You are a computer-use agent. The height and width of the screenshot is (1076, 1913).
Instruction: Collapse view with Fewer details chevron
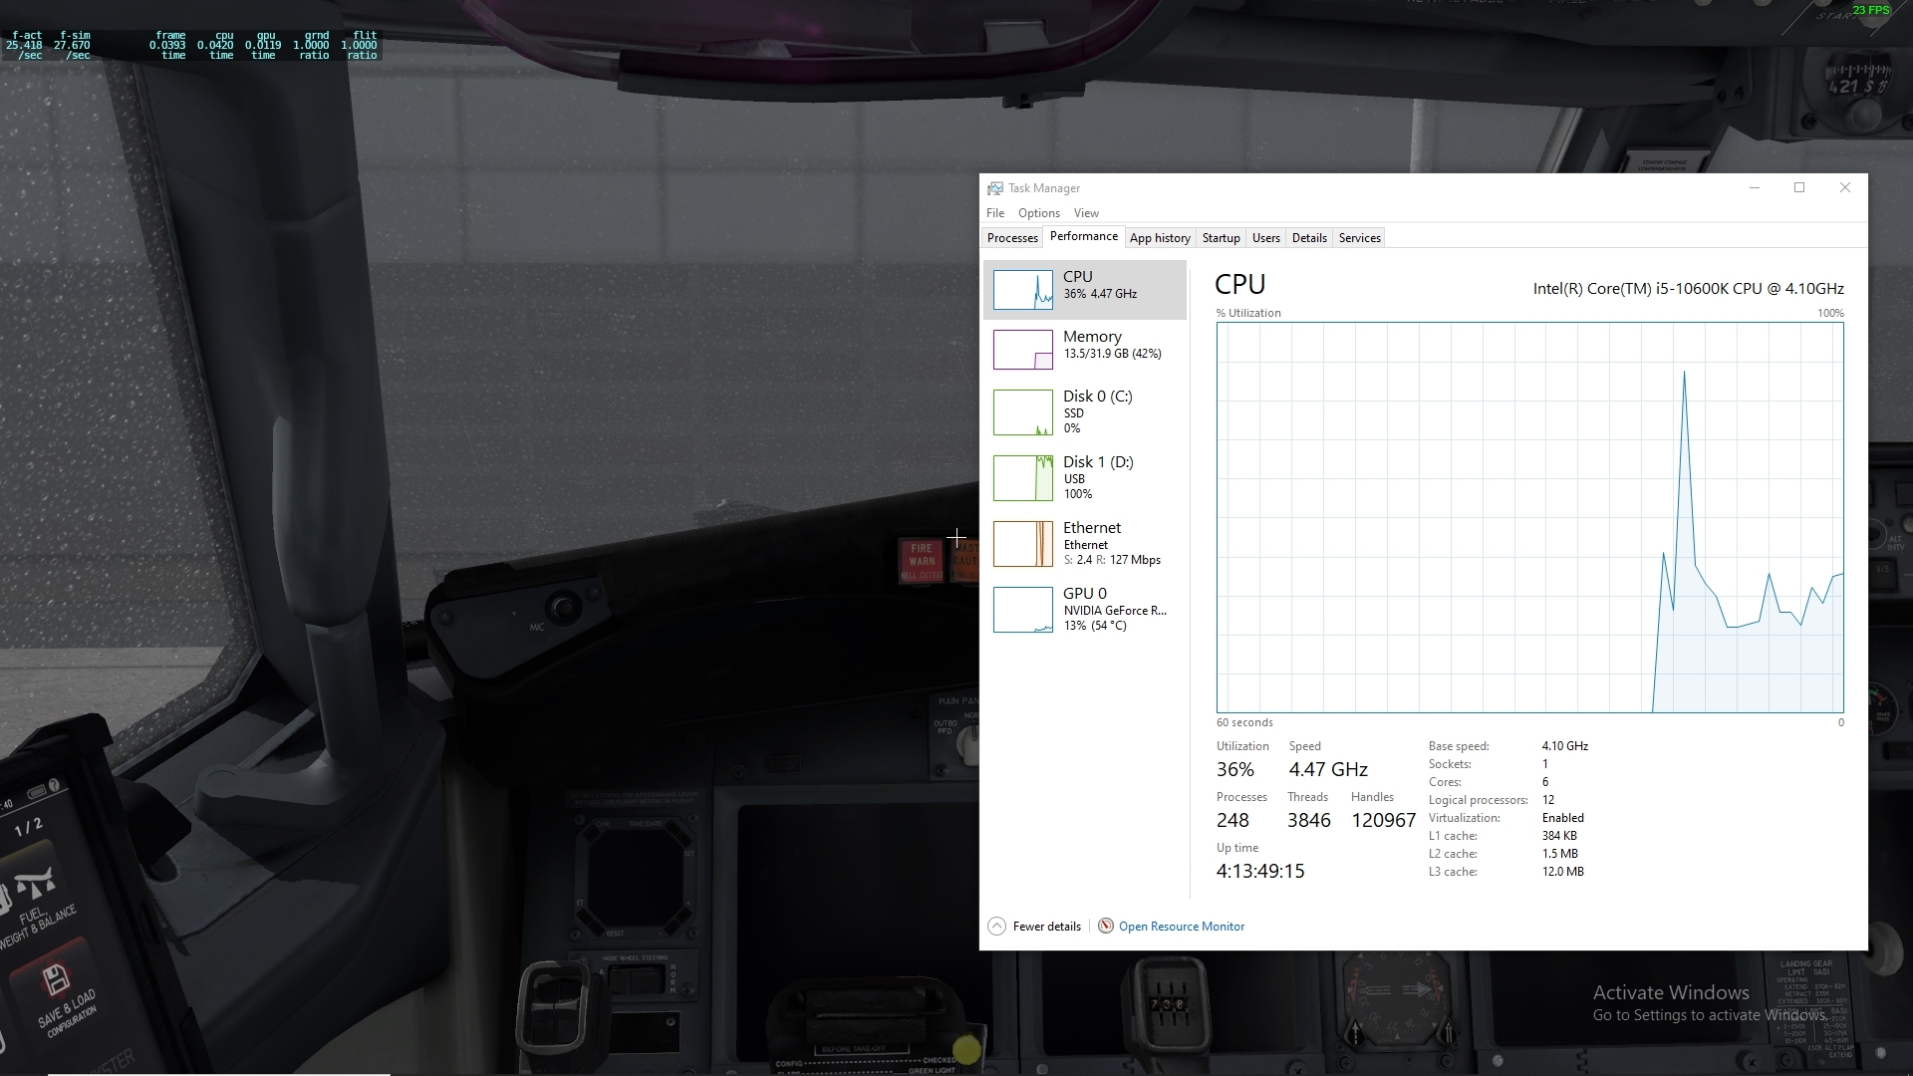pyautogui.click(x=996, y=926)
